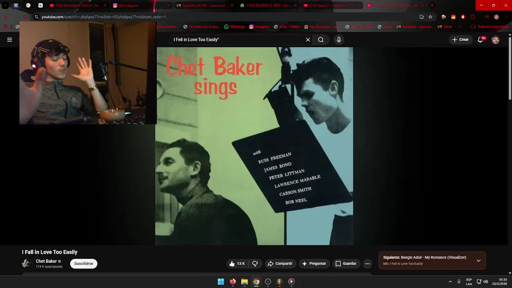Open the clock and date 05:35 panel
The width and height of the screenshot is (512, 288).
pyautogui.click(x=500, y=282)
